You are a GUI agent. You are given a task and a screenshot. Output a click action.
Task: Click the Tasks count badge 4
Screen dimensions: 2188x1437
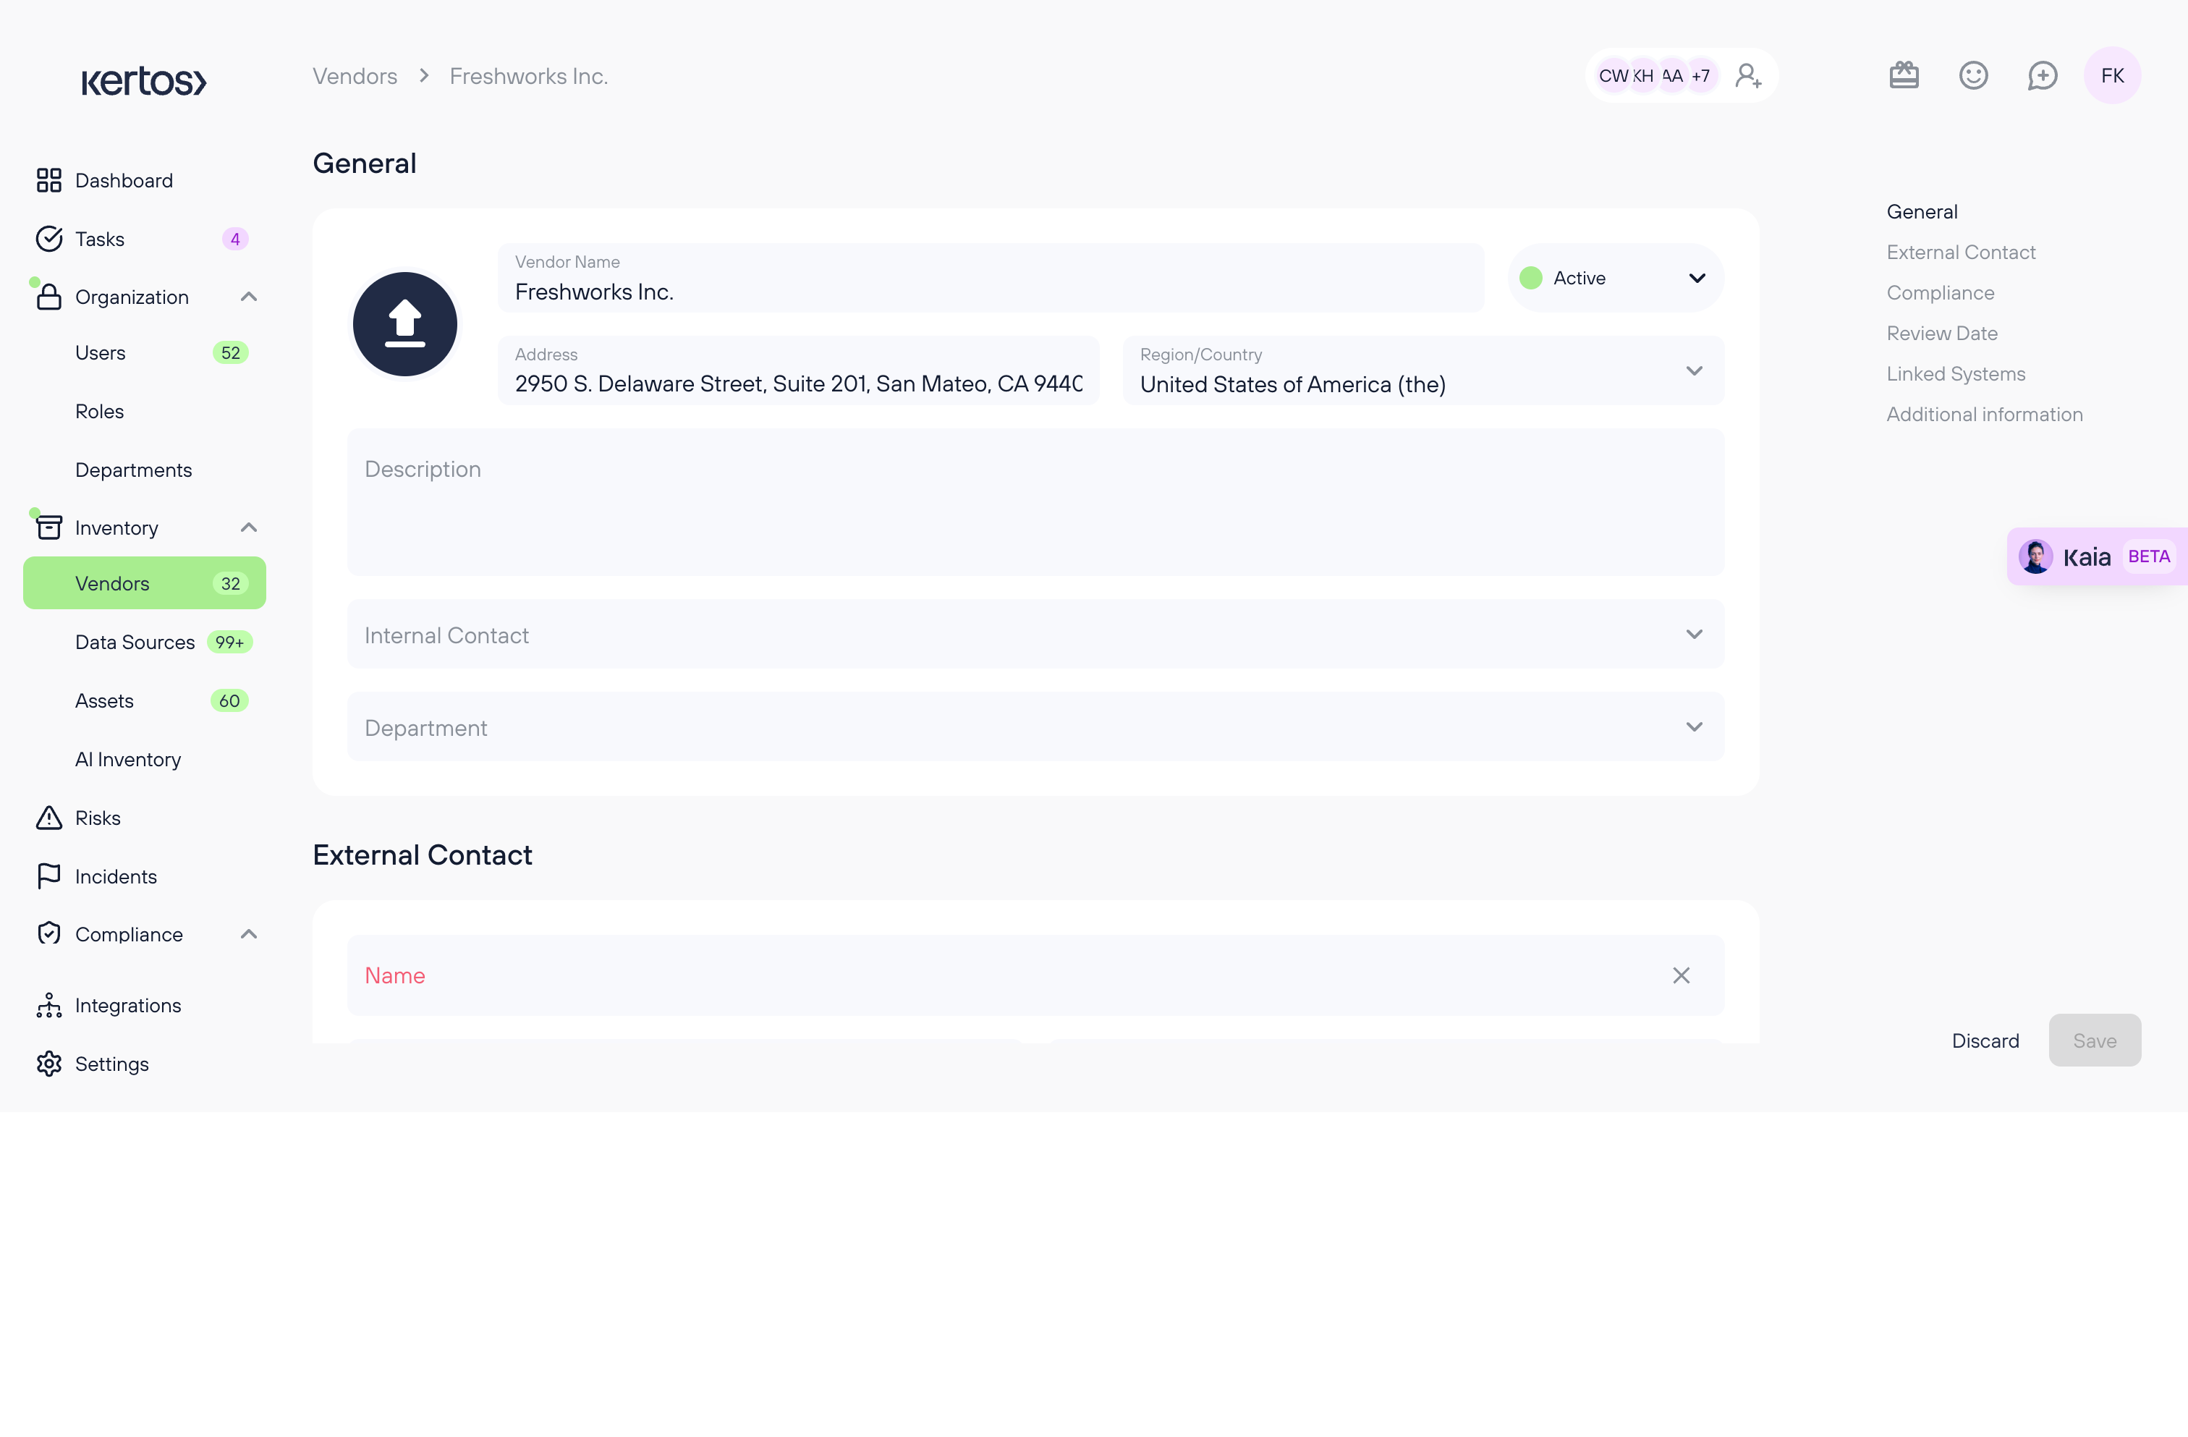tap(234, 239)
